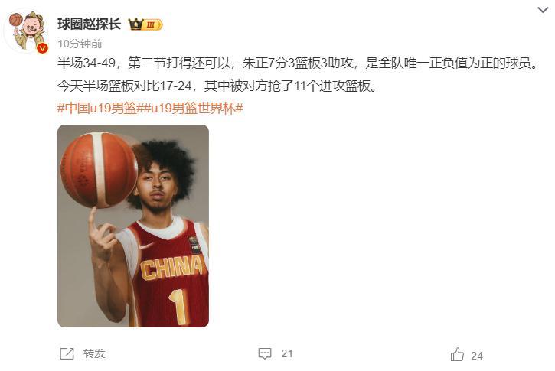555x371 pixels.
Task: Open the 球圈赵探长 username link
Action: click(90, 24)
